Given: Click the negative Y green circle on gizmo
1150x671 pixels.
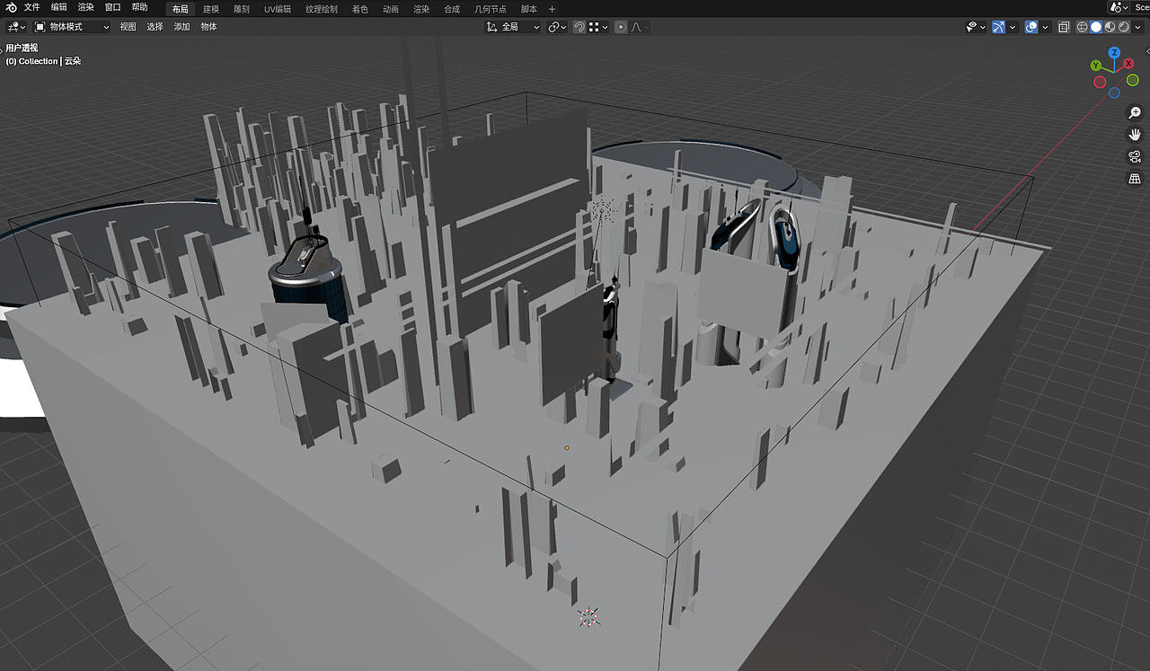Looking at the screenshot, I should 1133,80.
